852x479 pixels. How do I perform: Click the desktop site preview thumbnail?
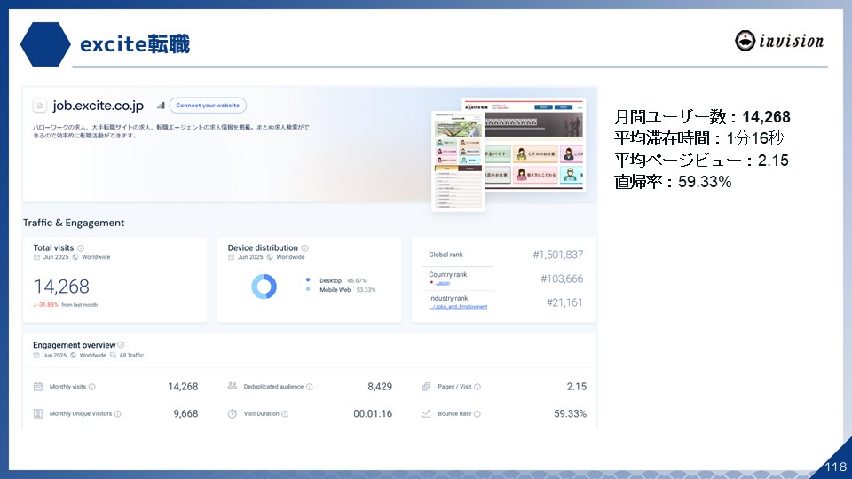pyautogui.click(x=534, y=145)
